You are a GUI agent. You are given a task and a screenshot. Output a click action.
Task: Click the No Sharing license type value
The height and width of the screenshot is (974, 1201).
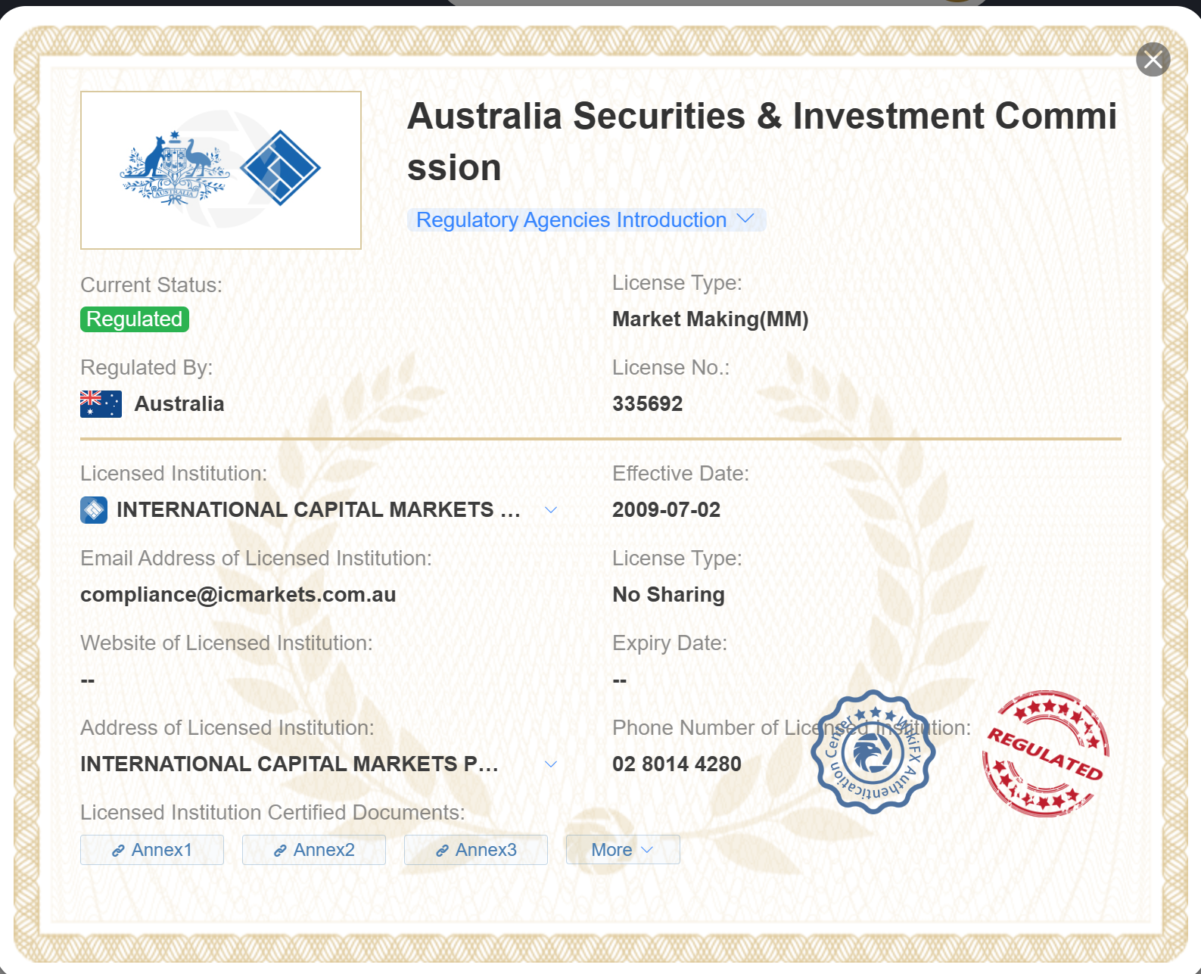click(x=669, y=595)
